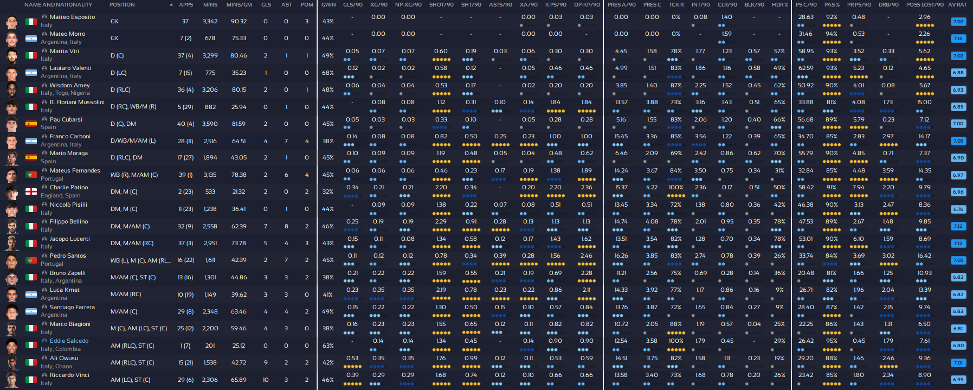Sort by the GLS column header

[266, 5]
